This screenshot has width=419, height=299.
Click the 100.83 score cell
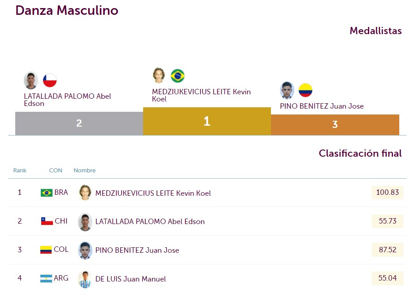coord(388,192)
